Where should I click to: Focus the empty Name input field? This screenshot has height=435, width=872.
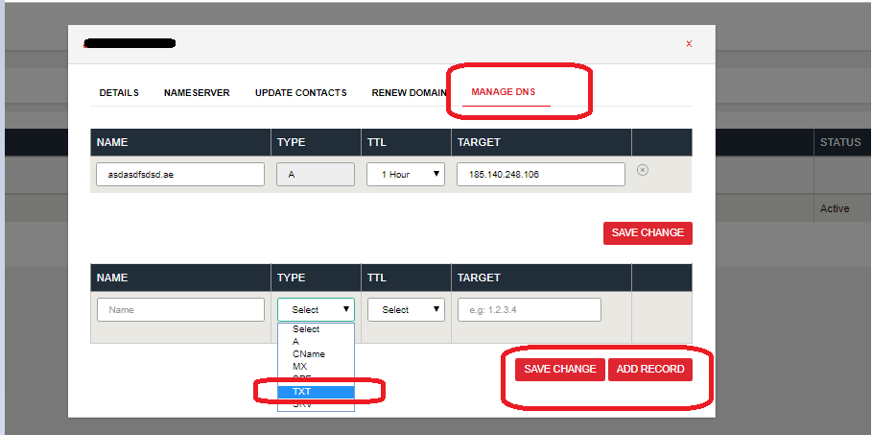pos(180,309)
